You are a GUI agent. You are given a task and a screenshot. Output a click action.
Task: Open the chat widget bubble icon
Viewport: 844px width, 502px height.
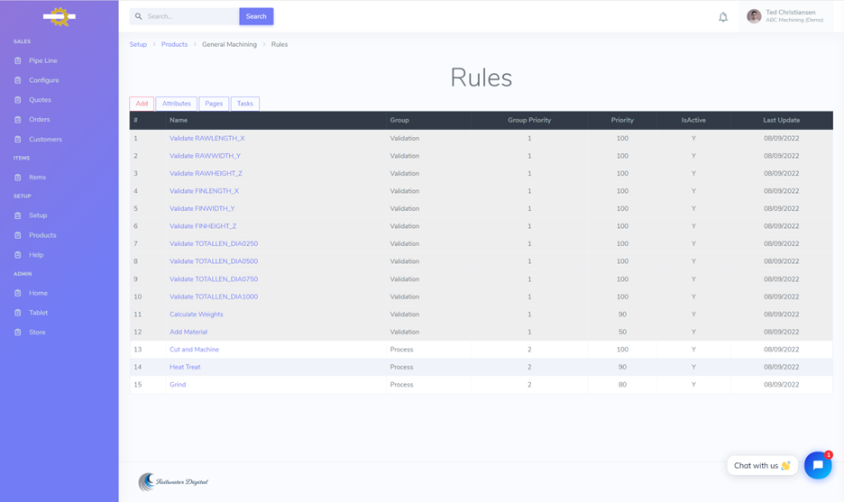point(817,465)
